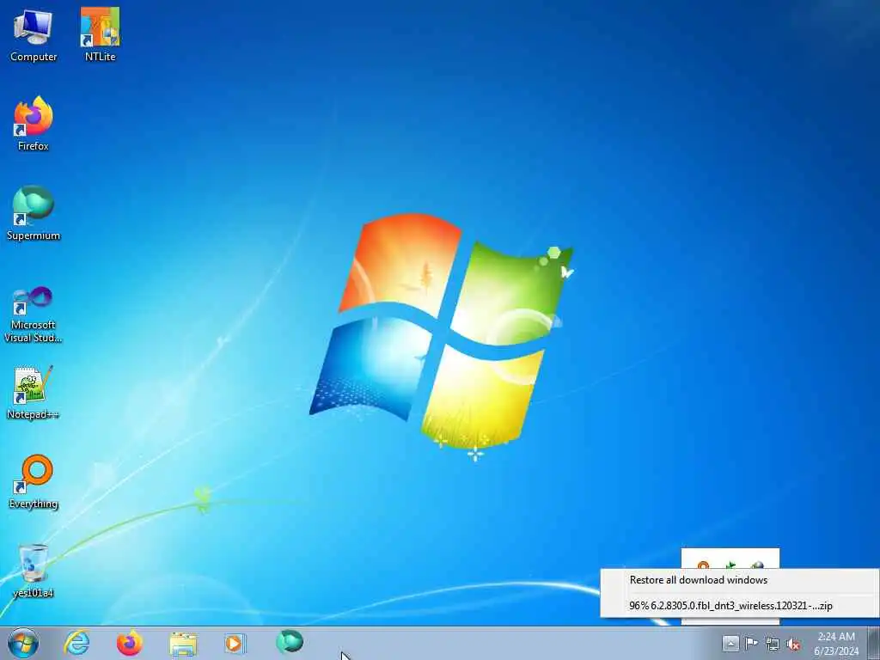Click the muted volume tray icon
880x660 pixels.
[x=793, y=644]
